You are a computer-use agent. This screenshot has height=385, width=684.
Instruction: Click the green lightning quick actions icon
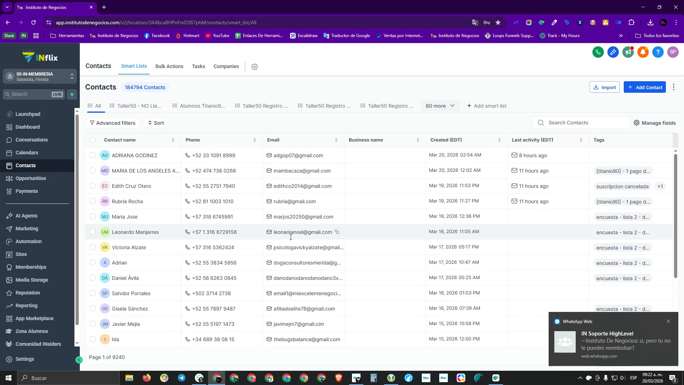coord(72,94)
